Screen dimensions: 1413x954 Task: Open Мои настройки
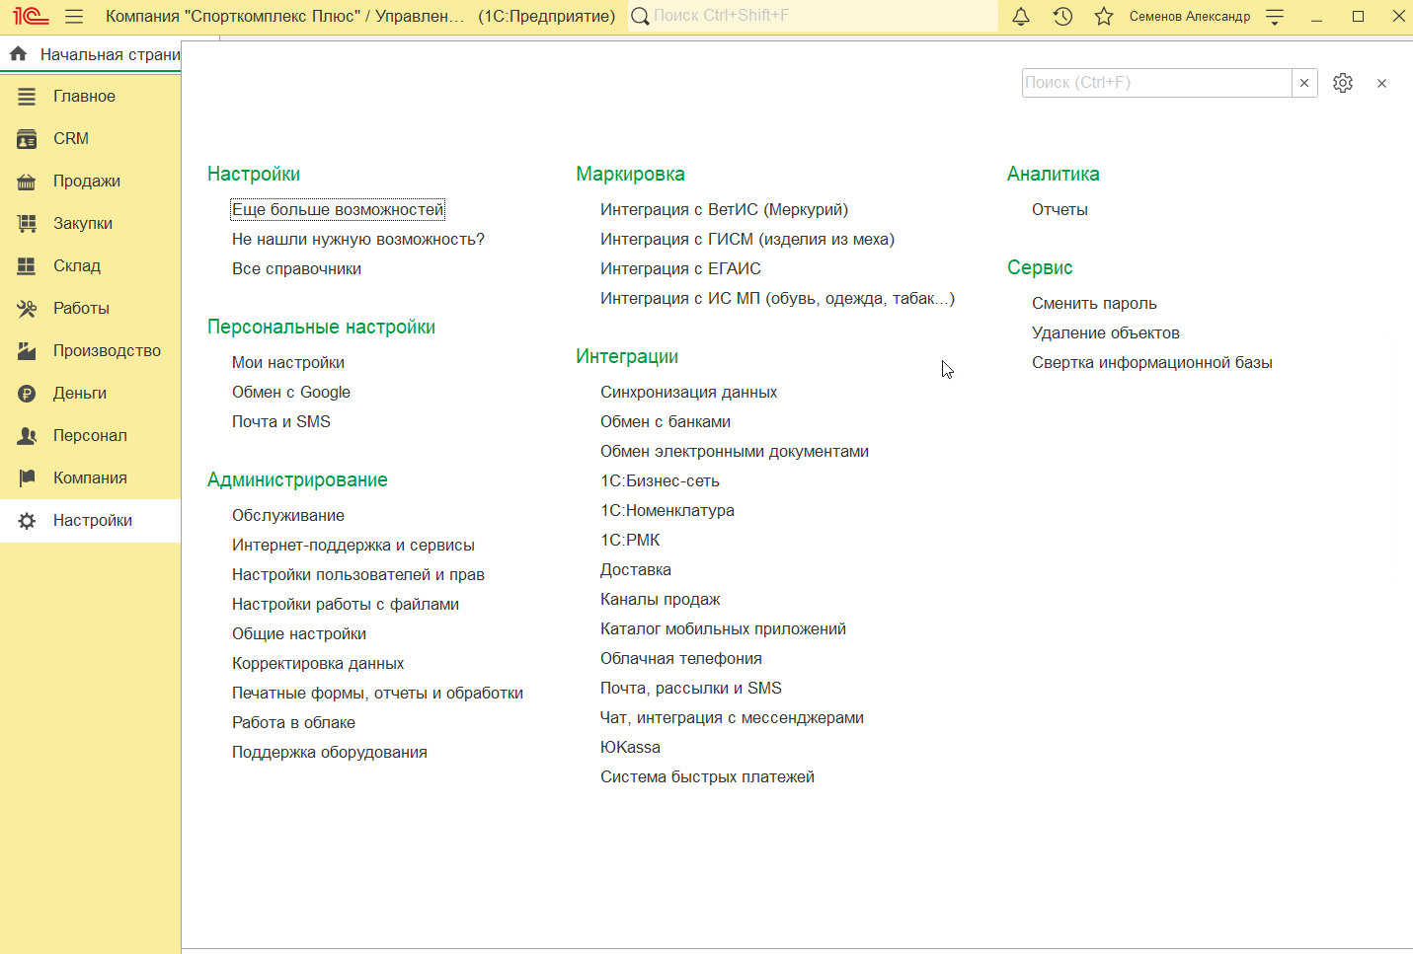[x=288, y=362]
